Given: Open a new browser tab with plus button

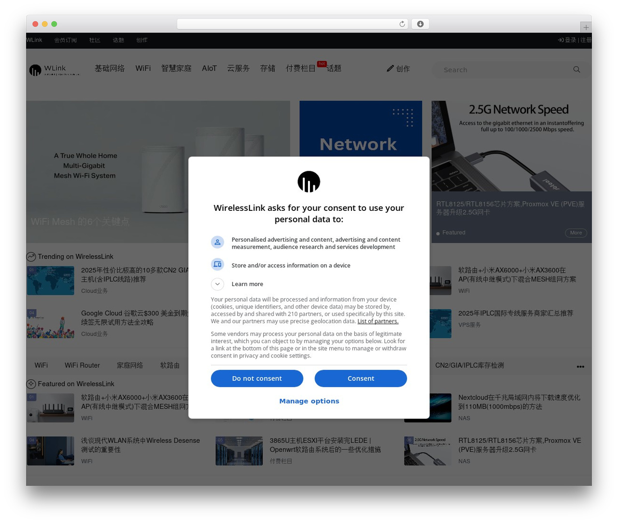Looking at the screenshot, I should (x=586, y=28).
